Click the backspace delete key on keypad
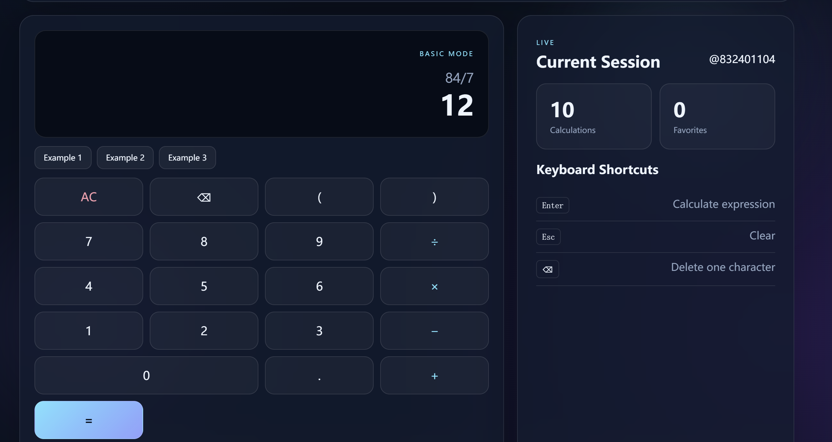832x442 pixels. 204,197
